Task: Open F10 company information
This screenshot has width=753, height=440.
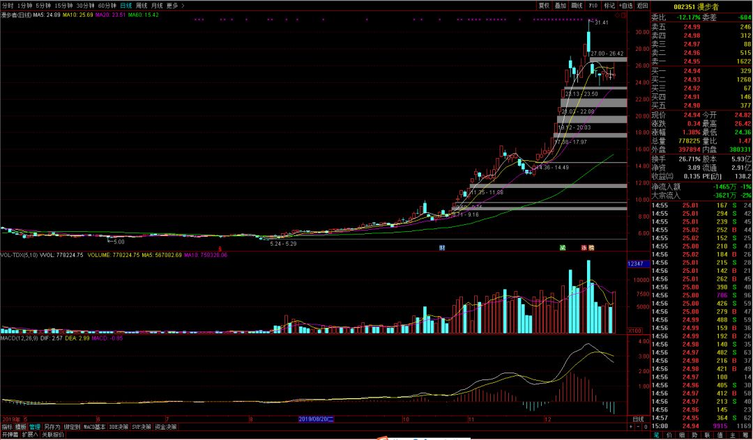Action: coord(593,6)
